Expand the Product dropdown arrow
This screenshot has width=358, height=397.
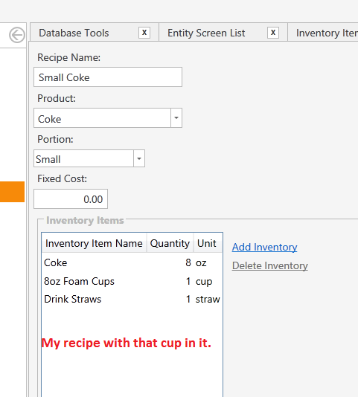coord(176,118)
